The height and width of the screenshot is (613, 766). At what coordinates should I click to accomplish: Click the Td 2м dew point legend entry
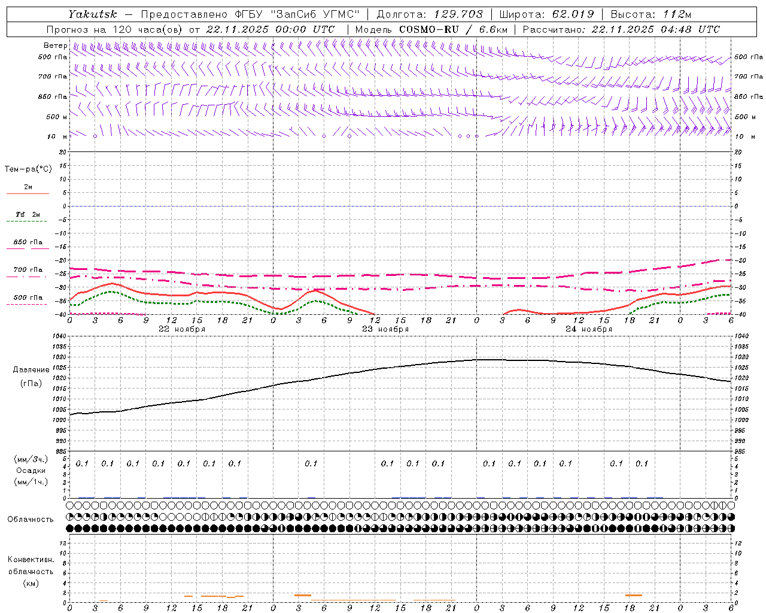(28, 214)
